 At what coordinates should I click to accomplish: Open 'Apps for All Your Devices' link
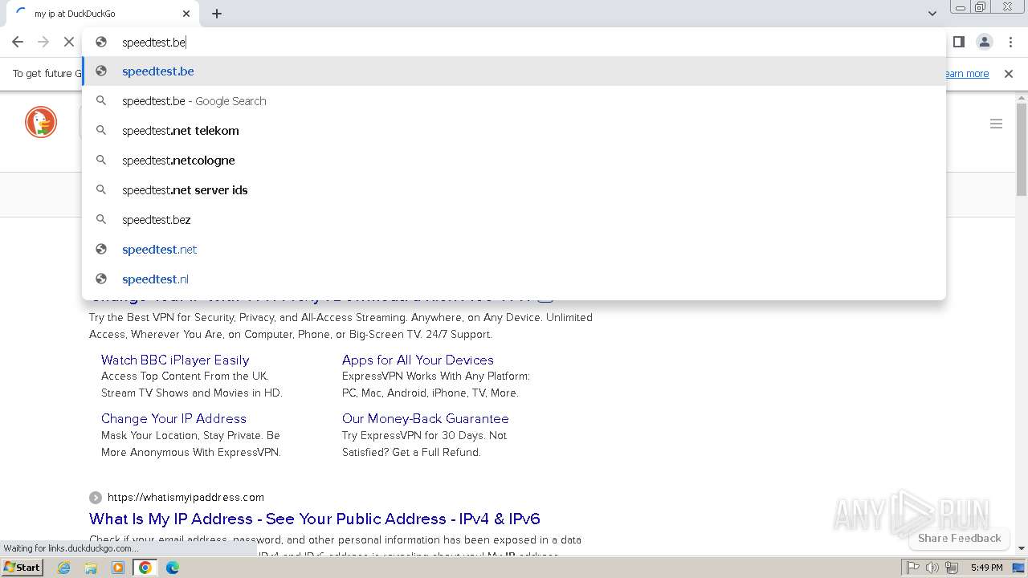(418, 360)
